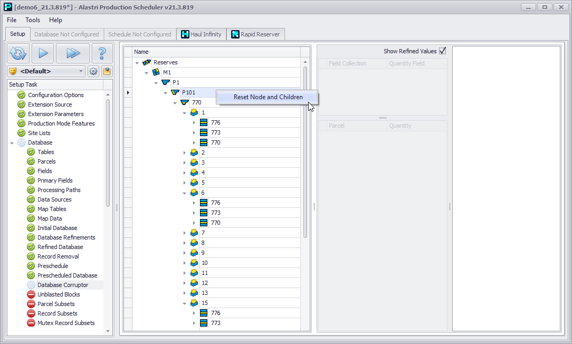The width and height of the screenshot is (572, 344).
Task: Uncheck Show Refined Values checkbox
Action: (442, 51)
